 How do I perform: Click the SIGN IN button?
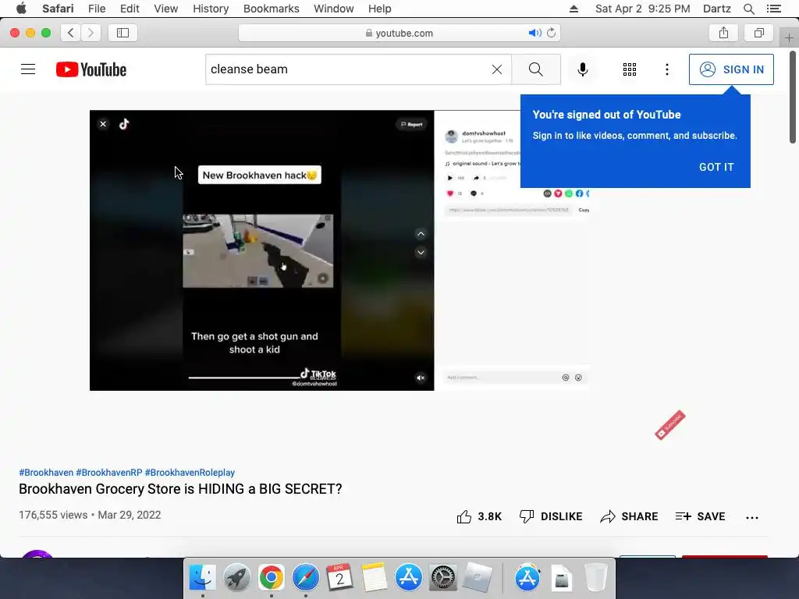click(x=731, y=69)
